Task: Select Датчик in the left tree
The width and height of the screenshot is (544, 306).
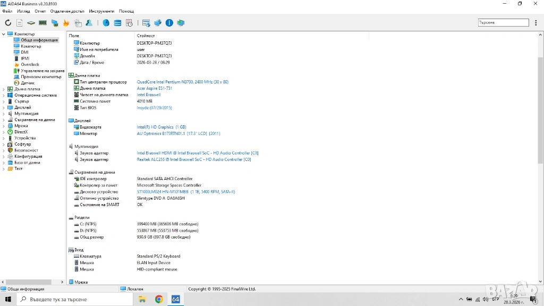Action: pyautogui.click(x=28, y=83)
